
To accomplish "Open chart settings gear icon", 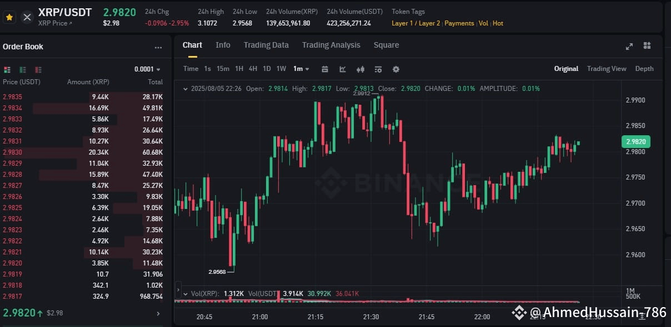I will pyautogui.click(x=396, y=69).
